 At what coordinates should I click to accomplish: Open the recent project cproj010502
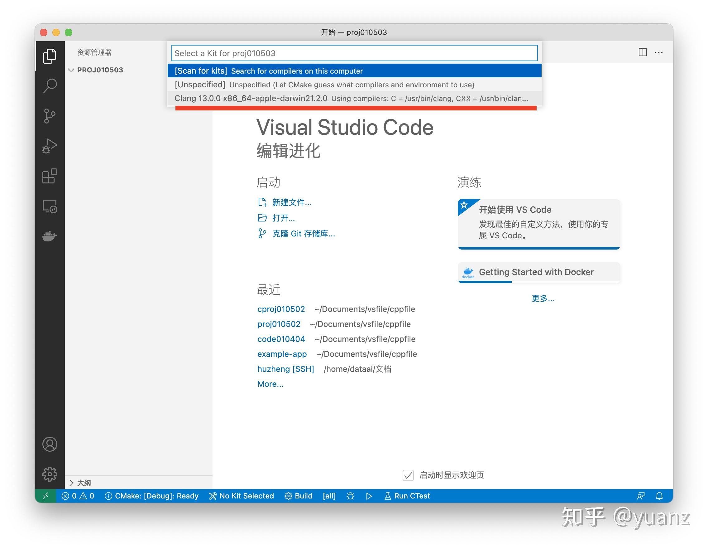point(281,309)
